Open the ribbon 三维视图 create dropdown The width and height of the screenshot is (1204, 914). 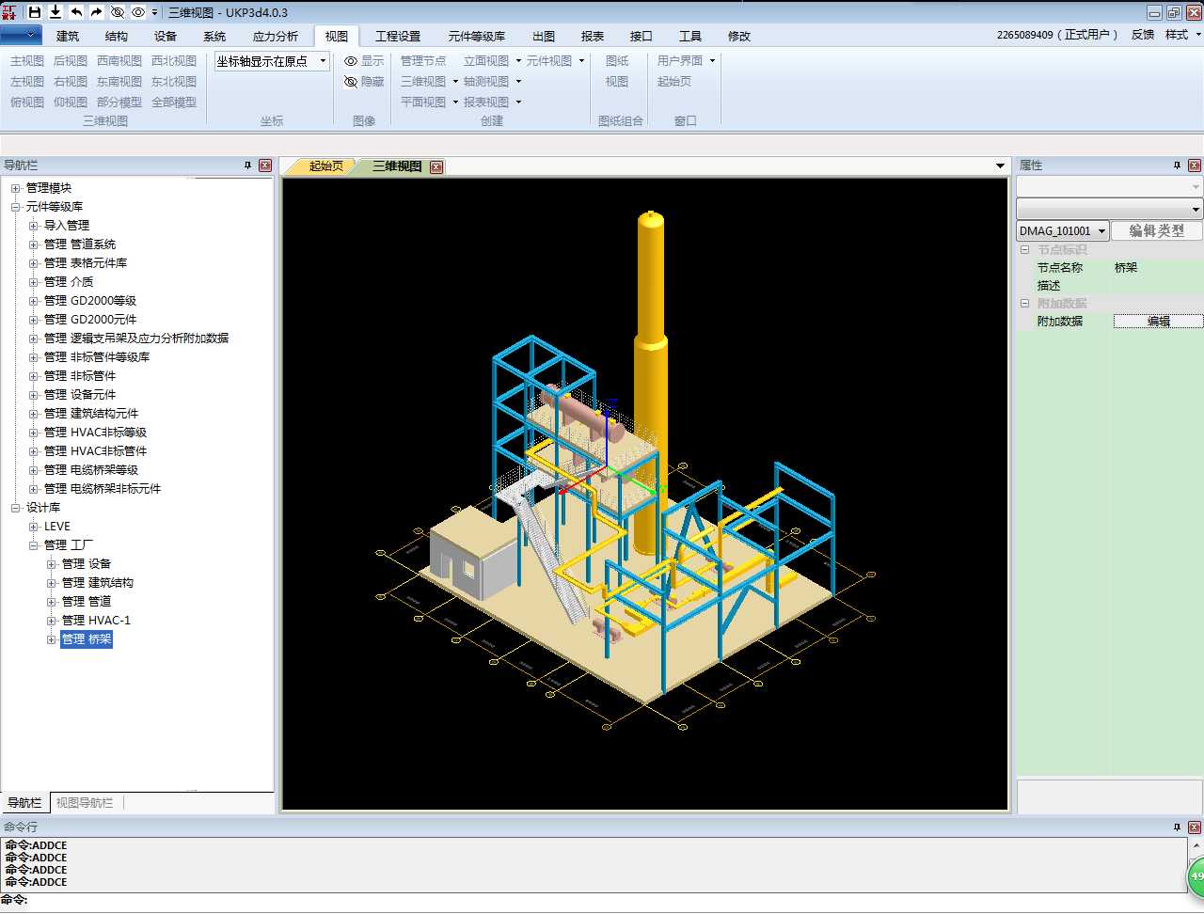point(430,82)
